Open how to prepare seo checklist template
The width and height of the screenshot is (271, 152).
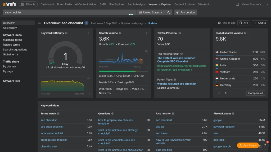click(x=116, y=122)
